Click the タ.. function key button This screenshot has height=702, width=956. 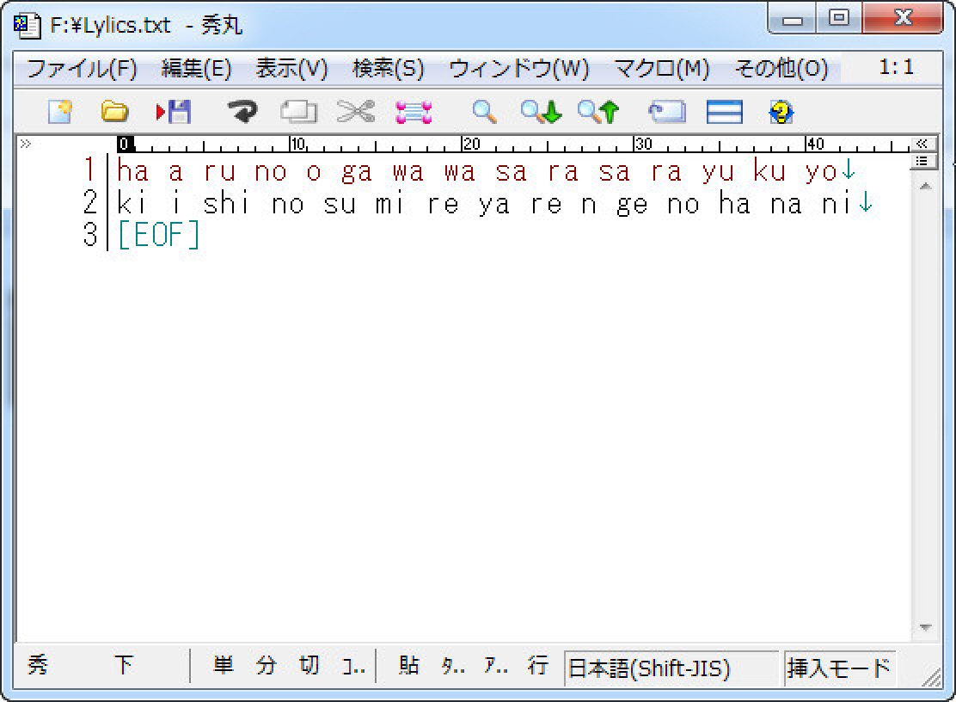pos(452,665)
